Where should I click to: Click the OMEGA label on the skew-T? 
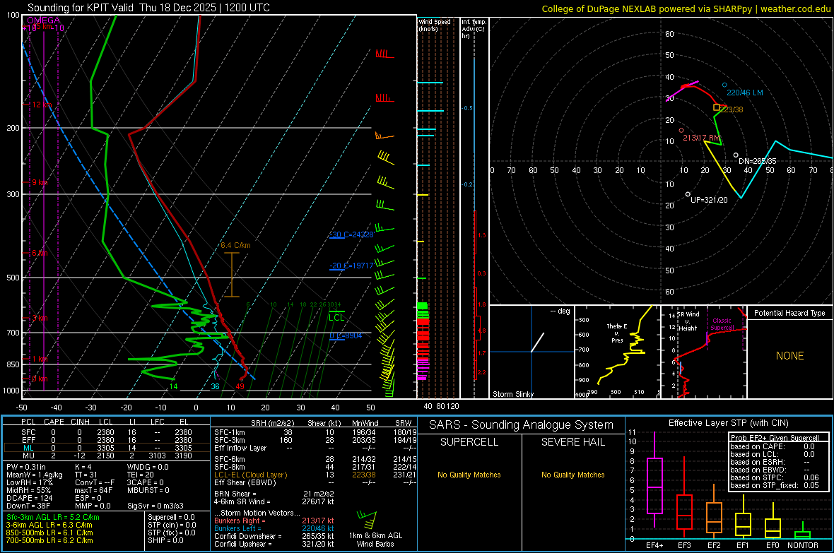44,20
